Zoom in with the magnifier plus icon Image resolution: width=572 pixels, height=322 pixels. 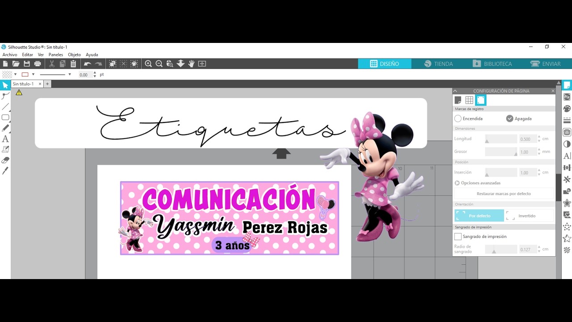coord(148,64)
